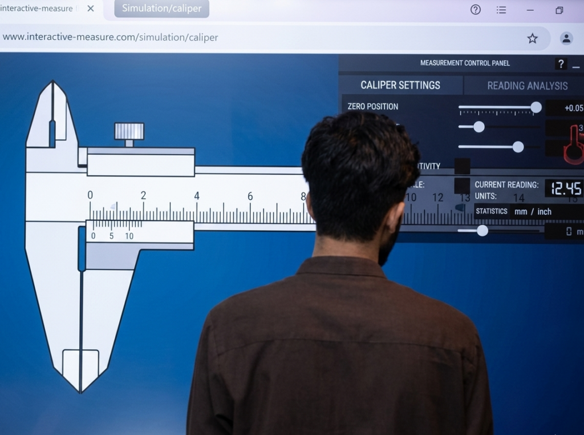Open the user profile icon

point(566,38)
